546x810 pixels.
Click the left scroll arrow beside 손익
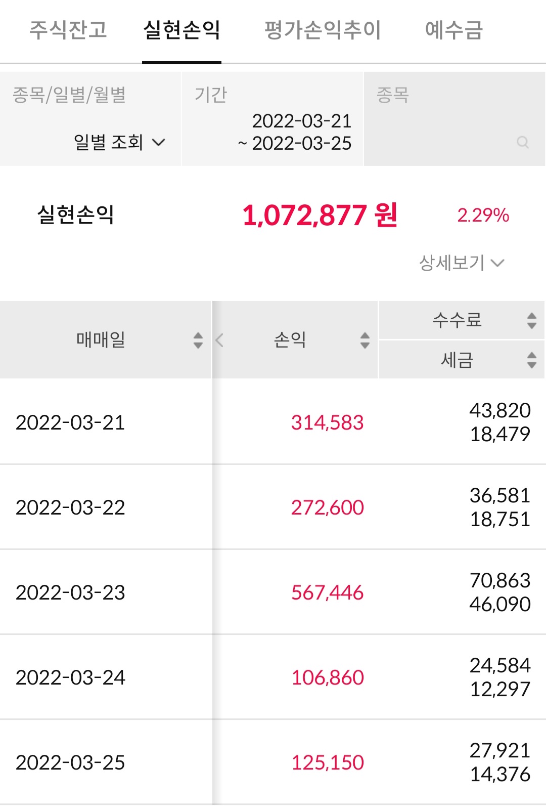pos(219,340)
